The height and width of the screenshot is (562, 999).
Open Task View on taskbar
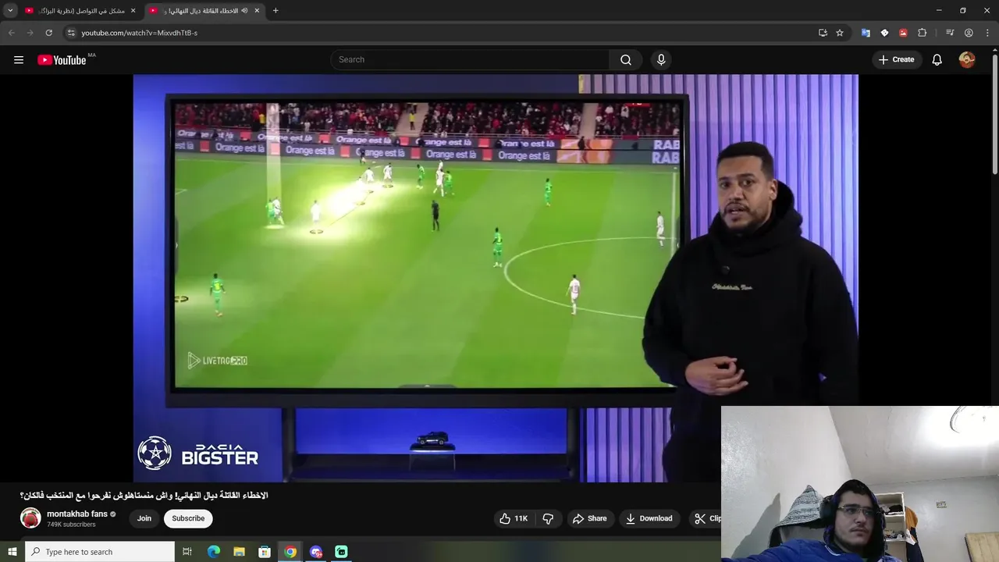tap(187, 552)
